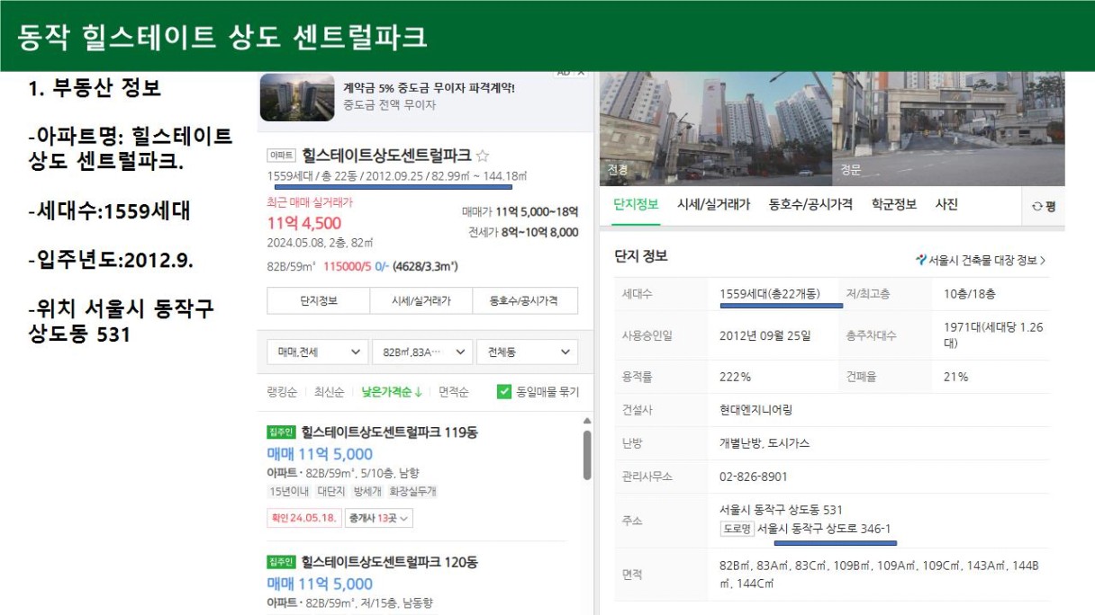Click the 시세/실거래가 button under the price summary

[x=421, y=301]
